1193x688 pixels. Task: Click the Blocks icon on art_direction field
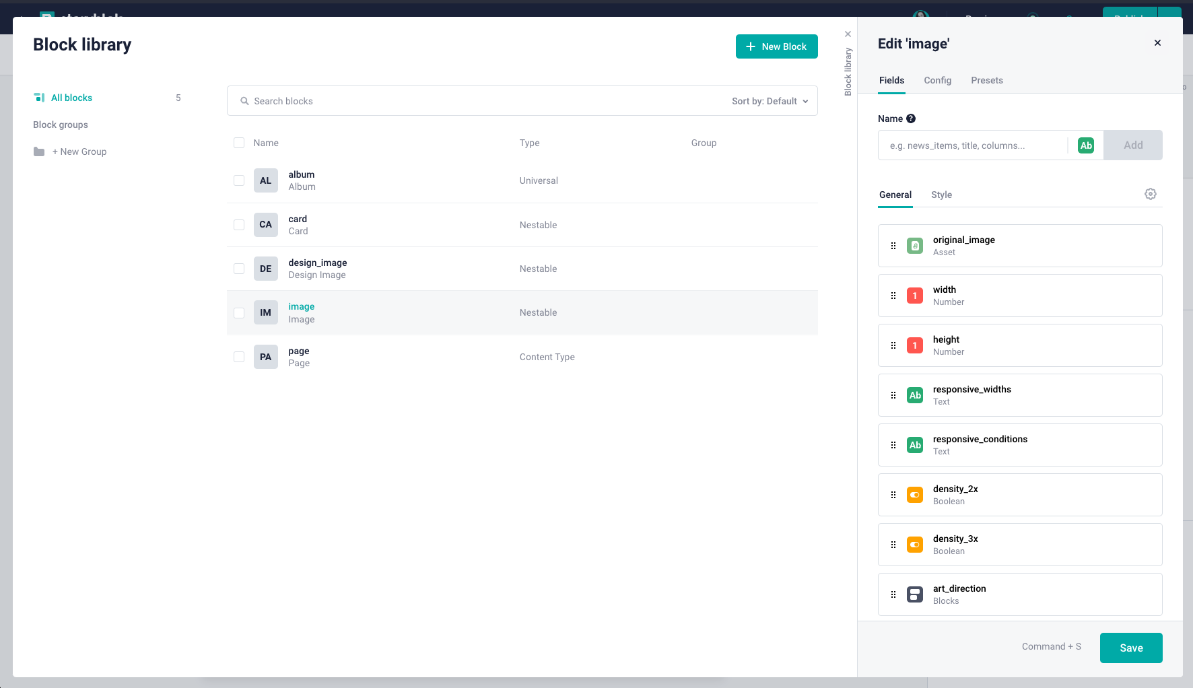[x=915, y=594]
